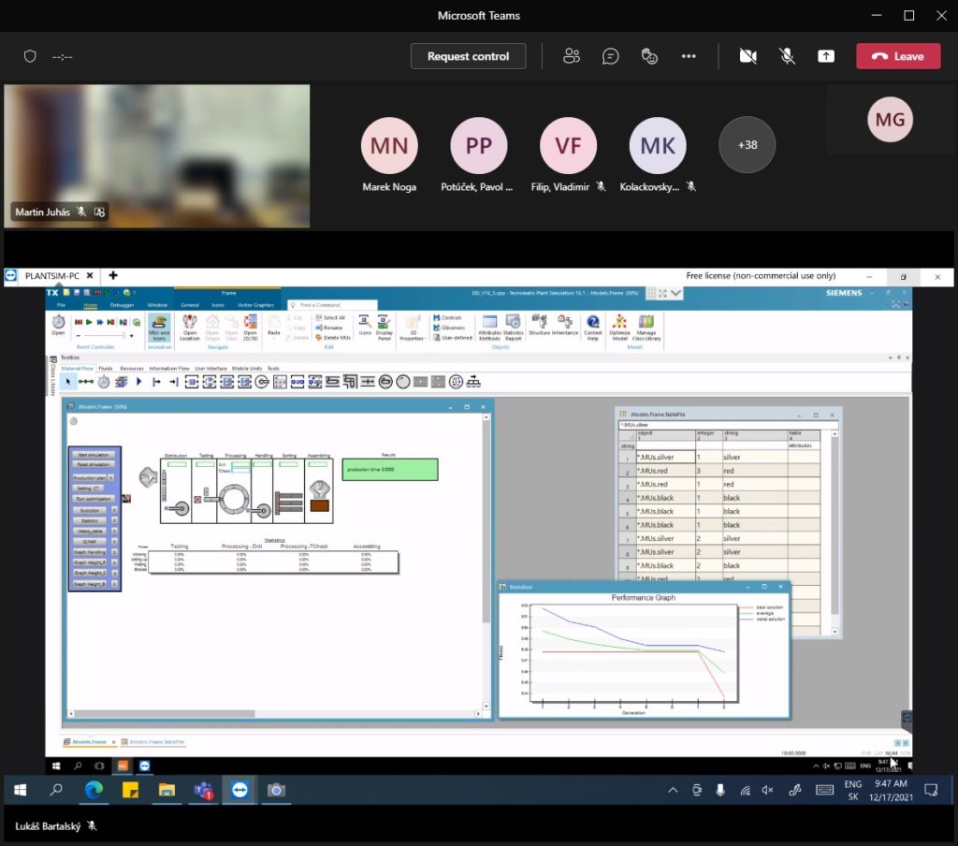
Task: Open Microsoft Edge from the taskbar
Action: click(x=94, y=791)
